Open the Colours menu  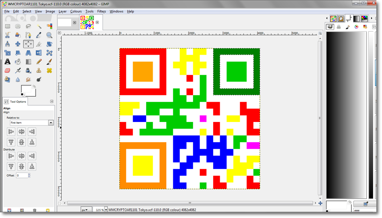pos(76,11)
